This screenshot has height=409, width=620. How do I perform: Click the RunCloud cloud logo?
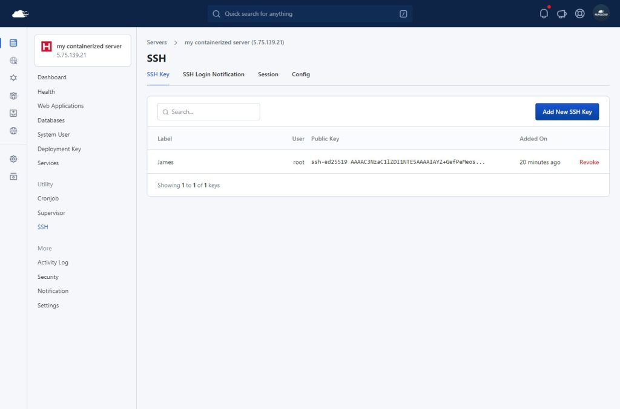pos(21,14)
